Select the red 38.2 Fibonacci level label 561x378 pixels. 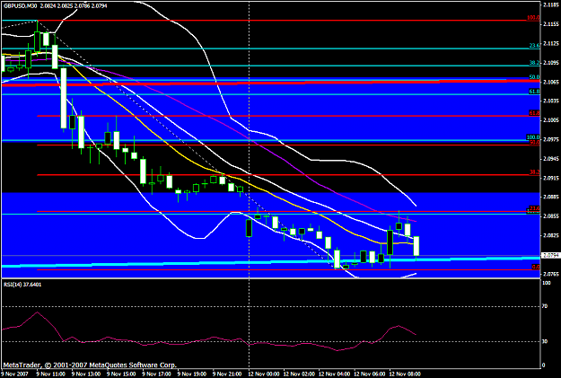click(535, 172)
